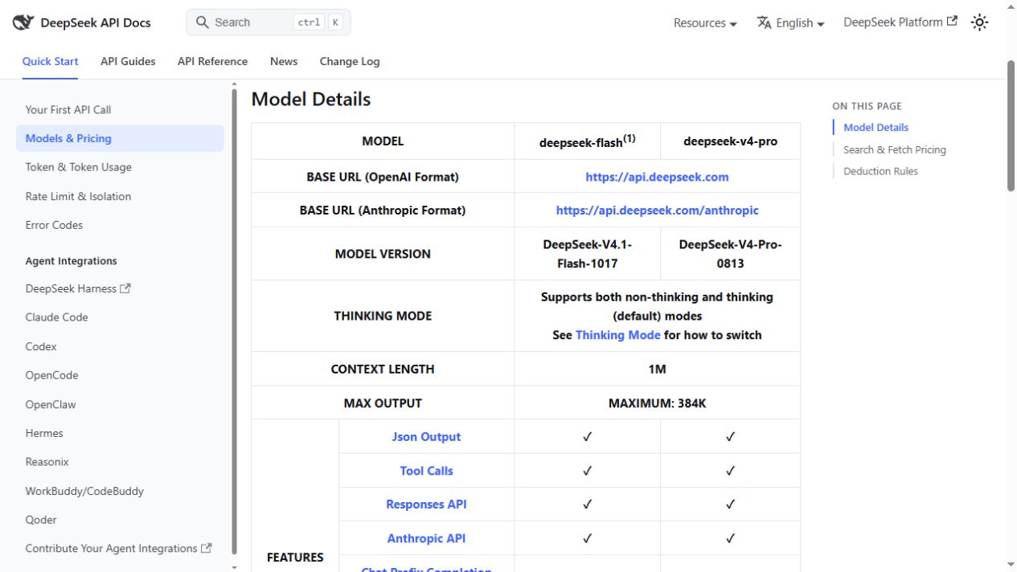Screen dimensions: 1017x572
Task: Open the Change Log tab
Action: pyautogui.click(x=350, y=61)
